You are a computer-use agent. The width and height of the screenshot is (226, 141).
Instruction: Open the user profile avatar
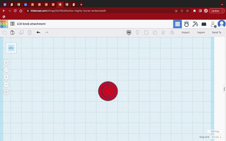(x=221, y=24)
